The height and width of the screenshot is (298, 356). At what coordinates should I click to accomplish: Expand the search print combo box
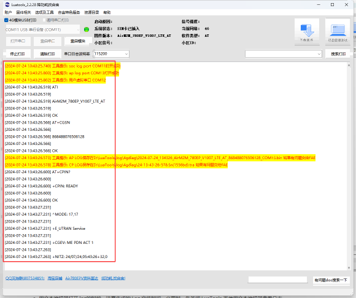click(284, 54)
